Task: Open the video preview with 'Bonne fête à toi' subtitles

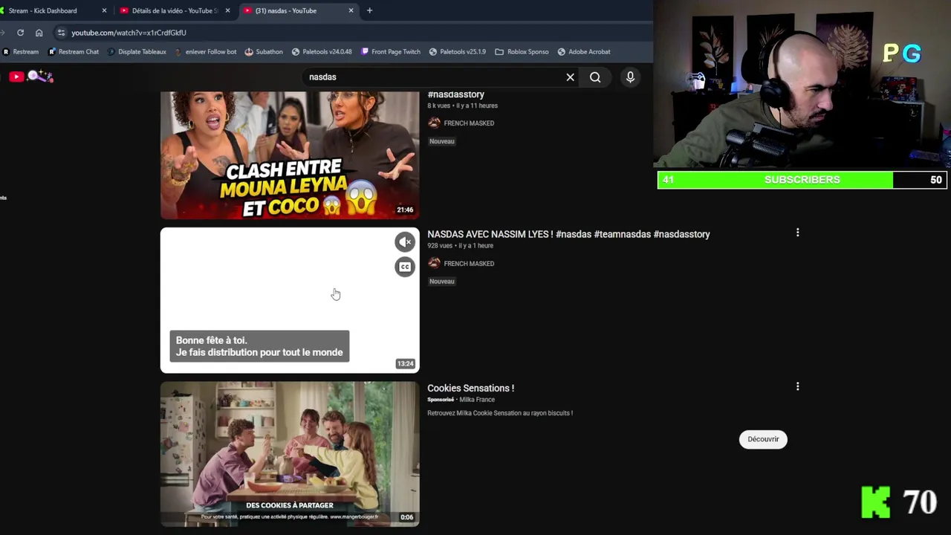Action: coord(290,300)
